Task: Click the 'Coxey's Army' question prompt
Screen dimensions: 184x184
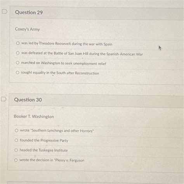Action: [27, 29]
